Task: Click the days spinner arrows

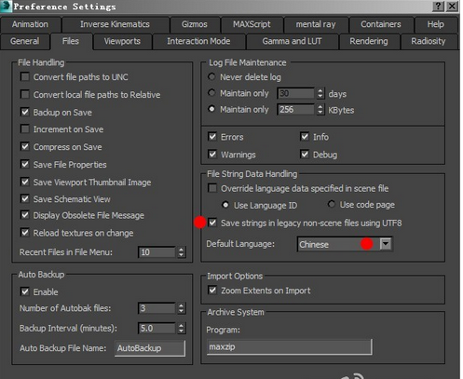Action: pos(320,93)
